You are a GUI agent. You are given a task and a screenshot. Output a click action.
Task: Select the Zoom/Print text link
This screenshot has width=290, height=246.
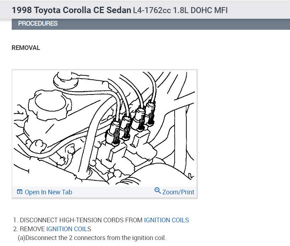pyautogui.click(x=178, y=192)
